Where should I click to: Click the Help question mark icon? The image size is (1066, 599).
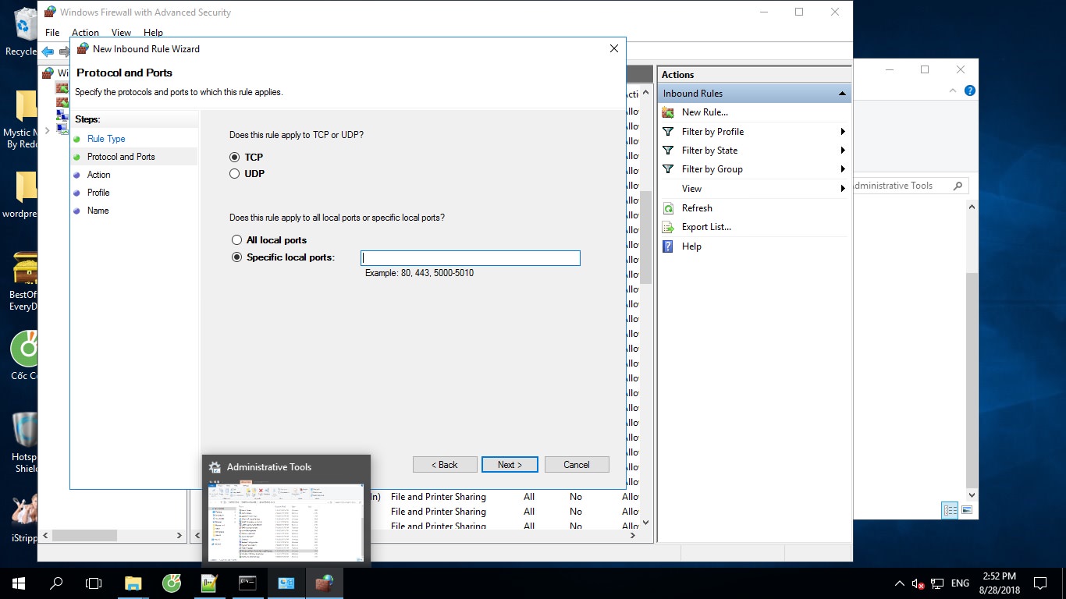(668, 246)
